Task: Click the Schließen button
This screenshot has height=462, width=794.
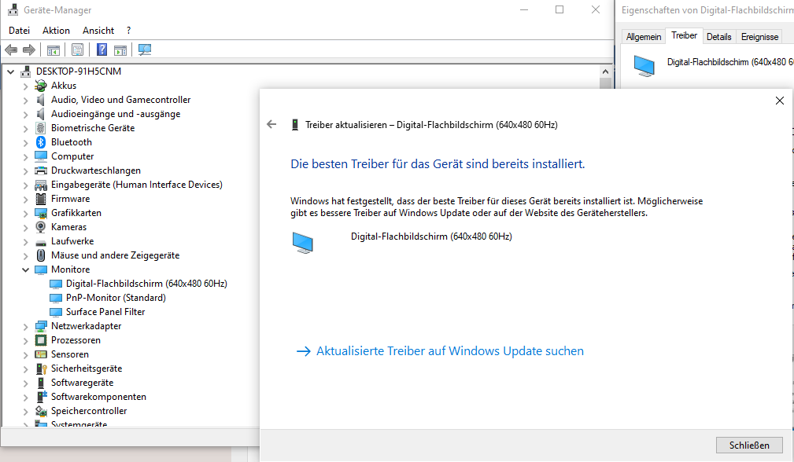Action: point(749,445)
